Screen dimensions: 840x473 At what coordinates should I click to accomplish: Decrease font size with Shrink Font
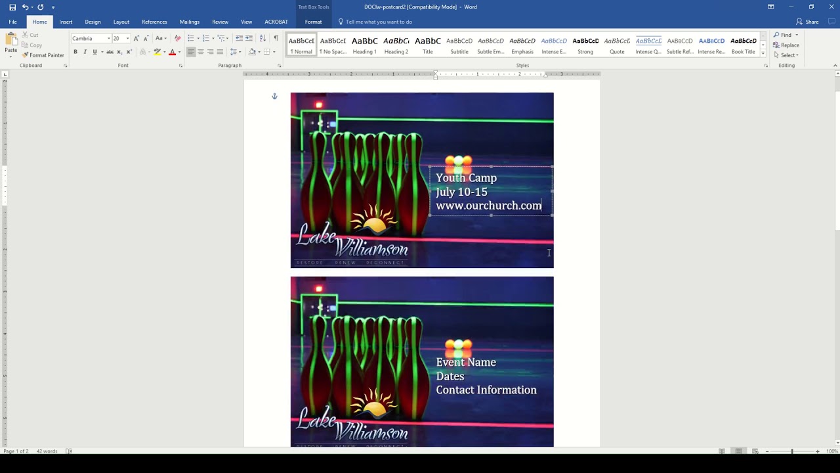point(145,39)
